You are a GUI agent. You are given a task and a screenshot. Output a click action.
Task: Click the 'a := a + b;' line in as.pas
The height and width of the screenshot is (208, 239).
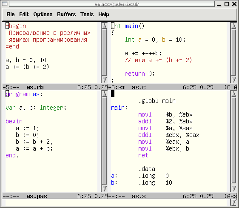click(x=34, y=148)
